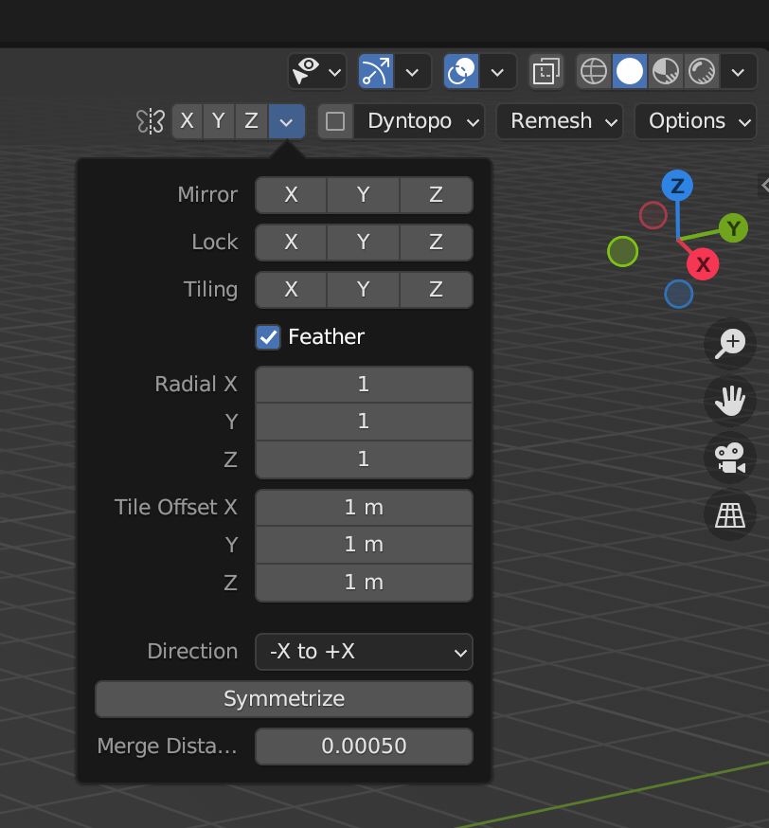Click the Symmetrize button
The height and width of the screenshot is (828, 769).
point(283,699)
